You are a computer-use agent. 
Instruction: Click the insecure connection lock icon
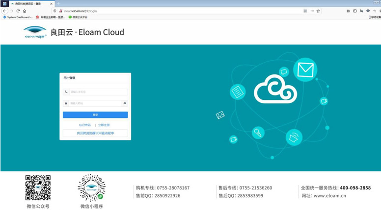click(60, 11)
